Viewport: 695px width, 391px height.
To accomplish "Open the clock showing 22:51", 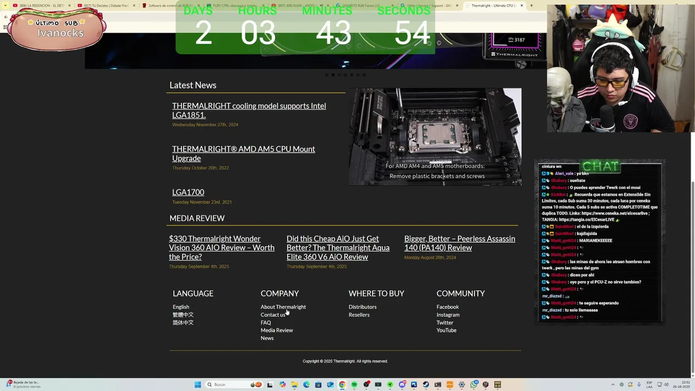I will (681, 384).
